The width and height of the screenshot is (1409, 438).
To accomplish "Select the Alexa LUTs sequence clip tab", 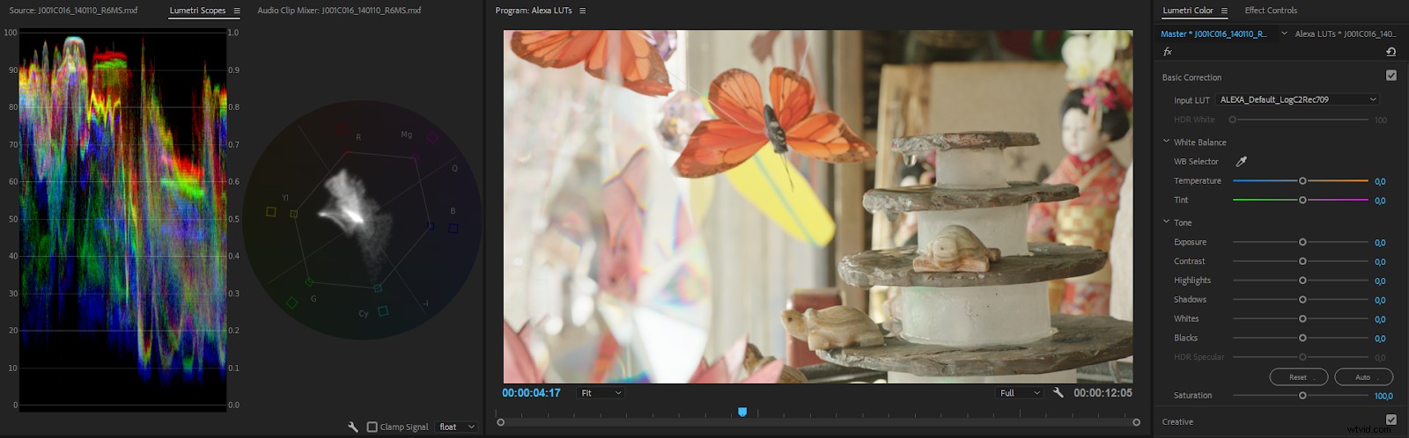I will click(x=1345, y=33).
